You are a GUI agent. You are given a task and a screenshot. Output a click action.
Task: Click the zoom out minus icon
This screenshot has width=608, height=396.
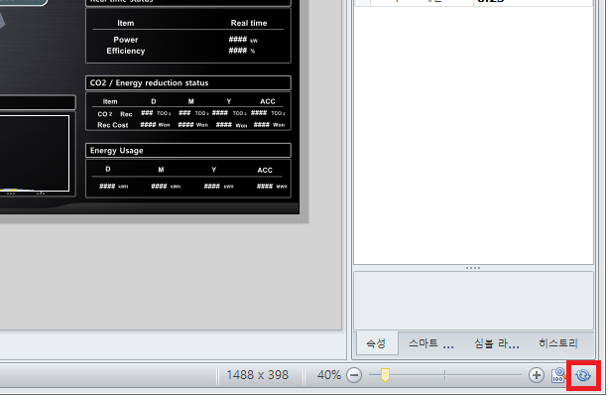354,375
